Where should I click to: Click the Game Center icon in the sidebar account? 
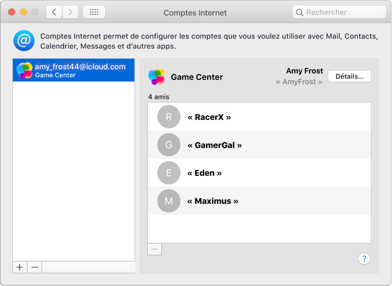point(23,70)
